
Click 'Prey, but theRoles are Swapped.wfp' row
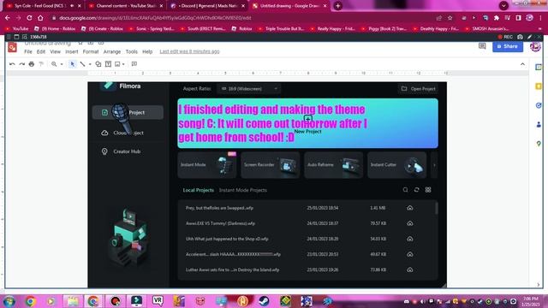(x=307, y=208)
